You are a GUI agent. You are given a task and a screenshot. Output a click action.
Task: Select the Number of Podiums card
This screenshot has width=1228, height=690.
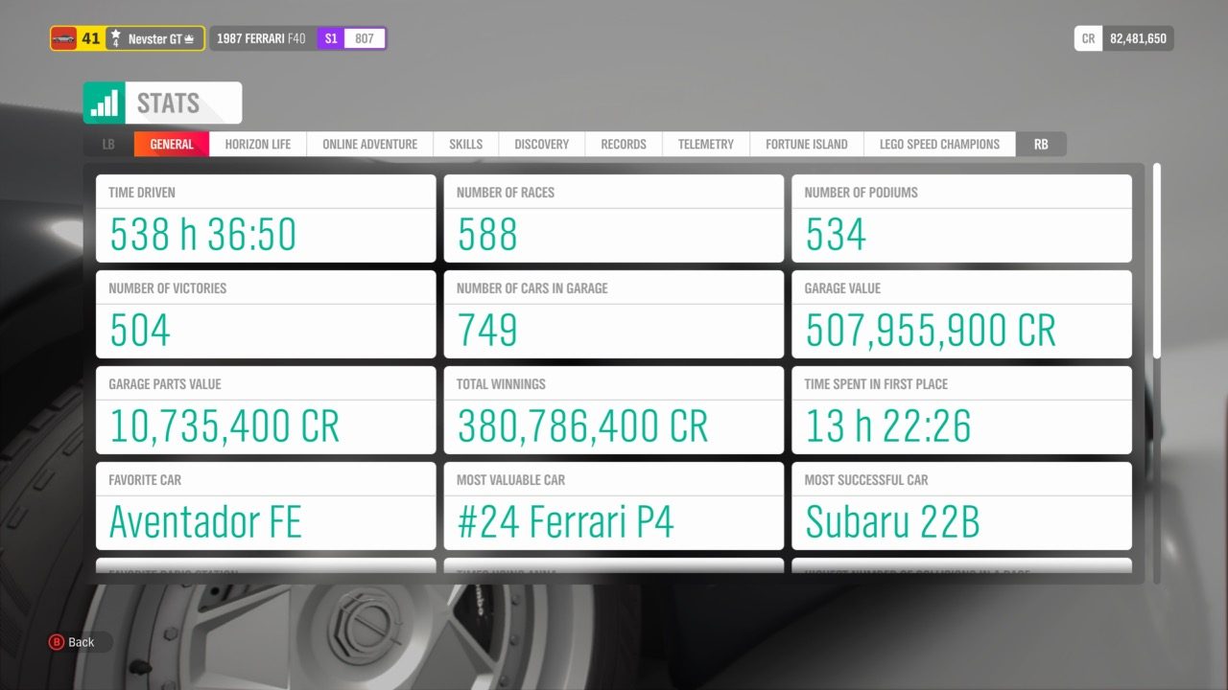click(961, 218)
